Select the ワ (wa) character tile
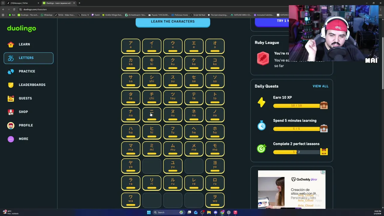 130,200
